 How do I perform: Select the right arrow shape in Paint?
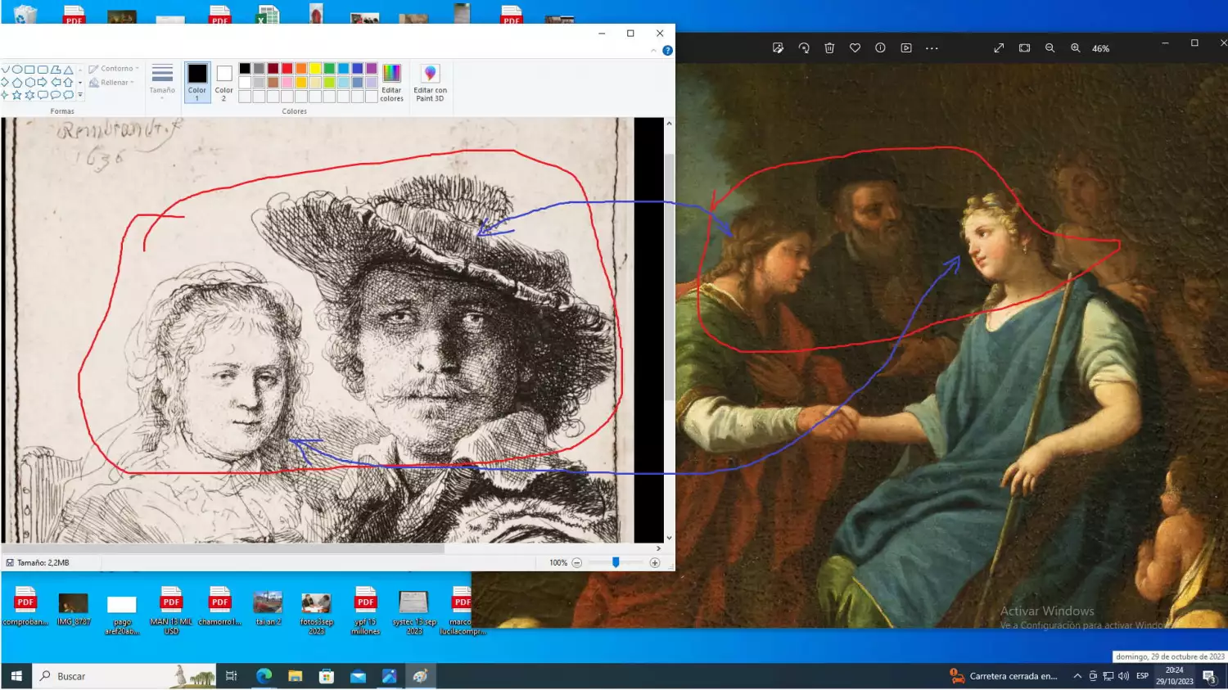[x=43, y=83]
